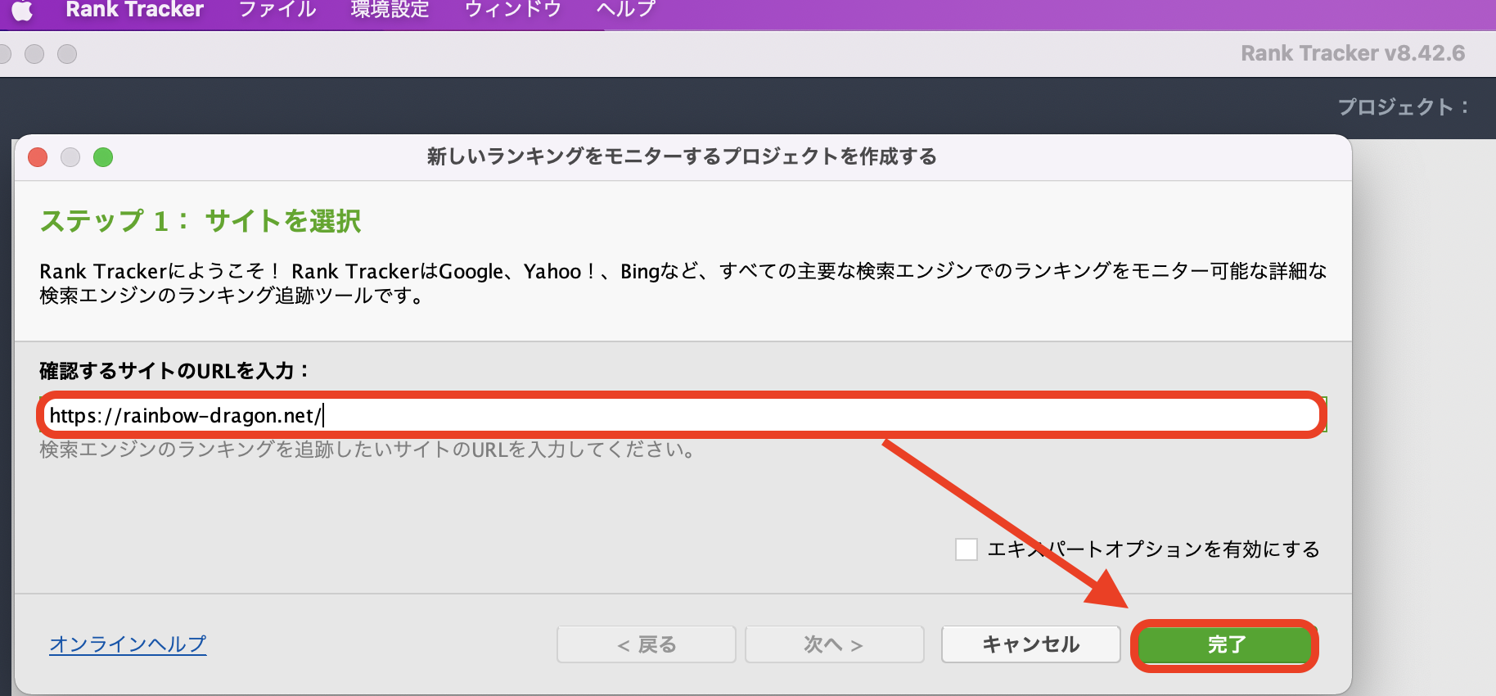Open the ヘルプ menu
Image resolution: width=1496 pixels, height=696 pixels.
(626, 10)
